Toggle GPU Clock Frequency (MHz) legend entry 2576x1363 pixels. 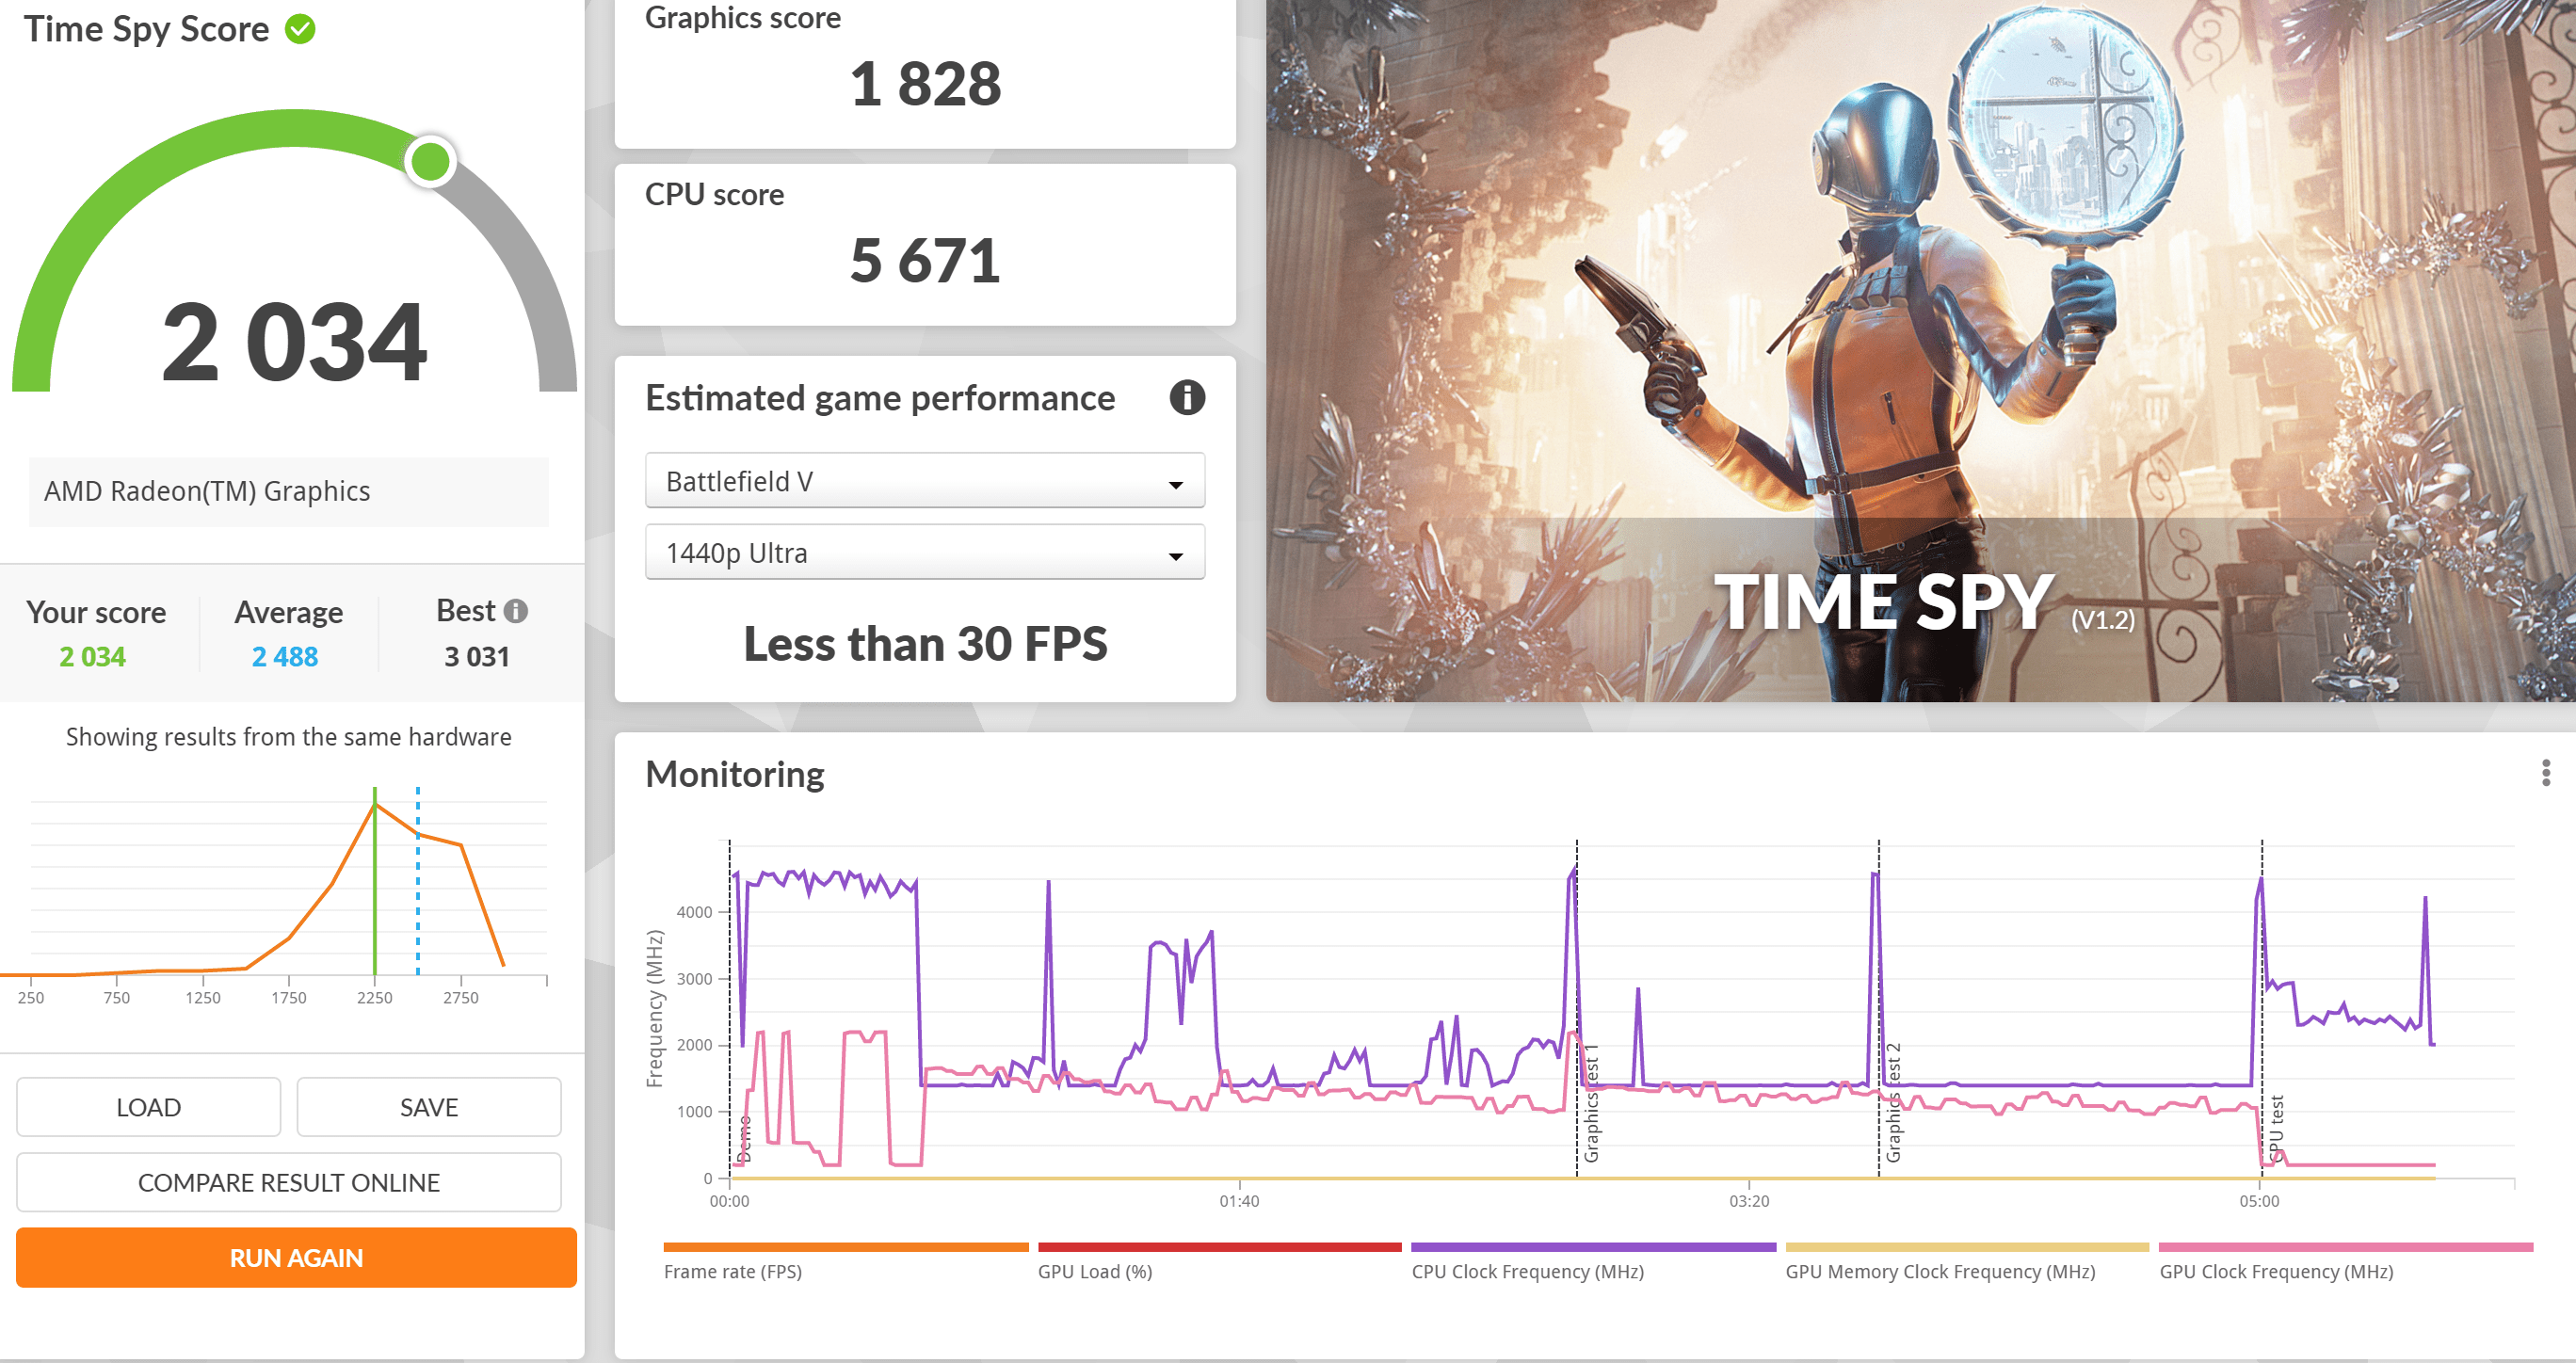click(2346, 1262)
